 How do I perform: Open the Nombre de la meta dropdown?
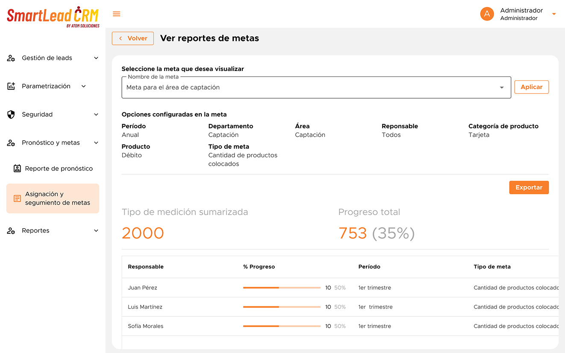(502, 88)
